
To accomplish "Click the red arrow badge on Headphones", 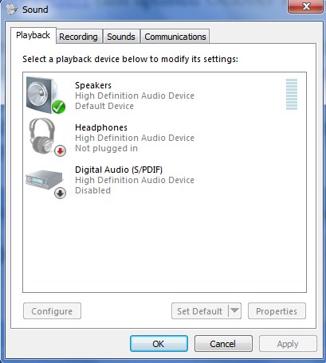I will click(61, 151).
